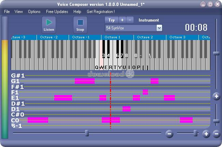Click the minus button after the timeline slider

coord(169,134)
